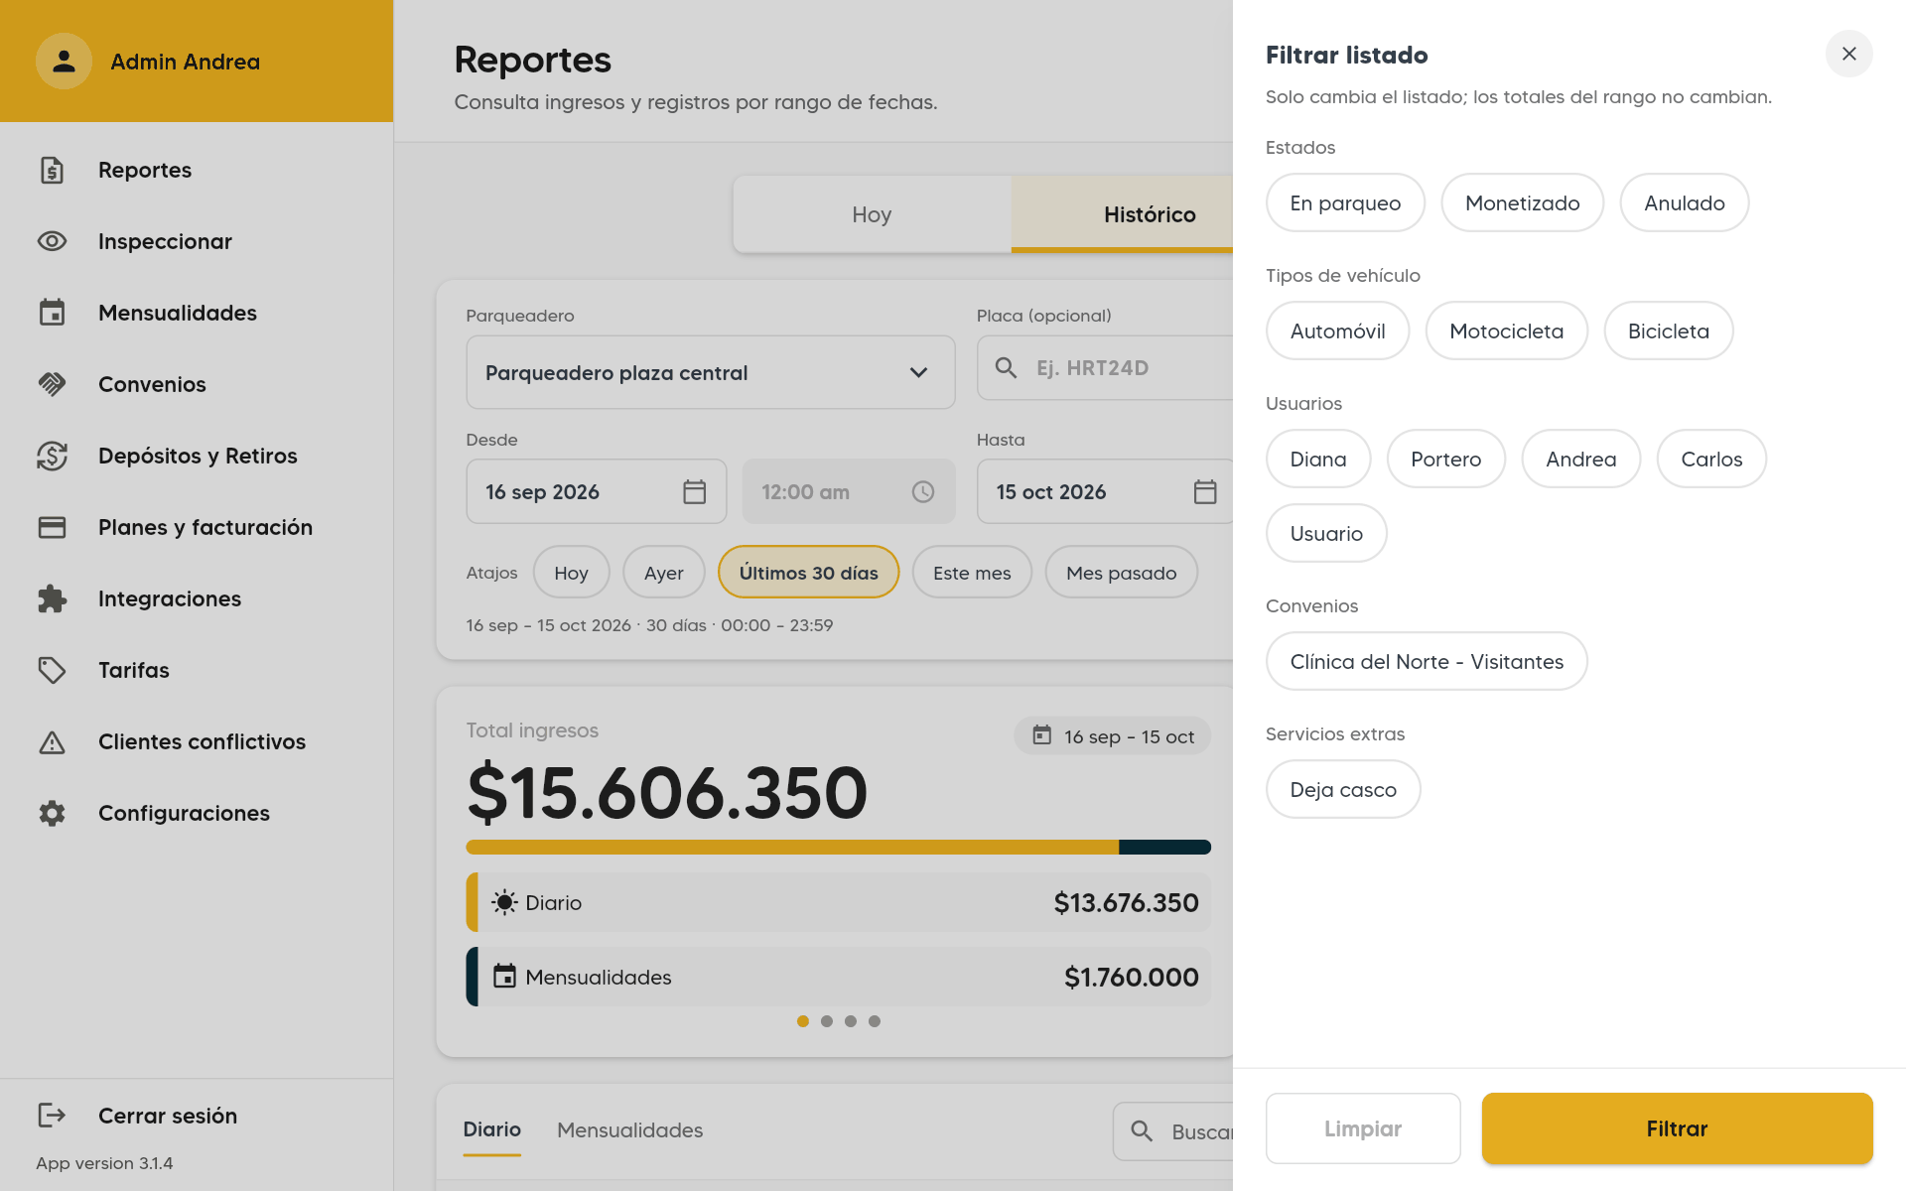This screenshot has height=1191, width=1906.
Task: Open Convenios handshake icon in sidebar
Action: click(52, 384)
